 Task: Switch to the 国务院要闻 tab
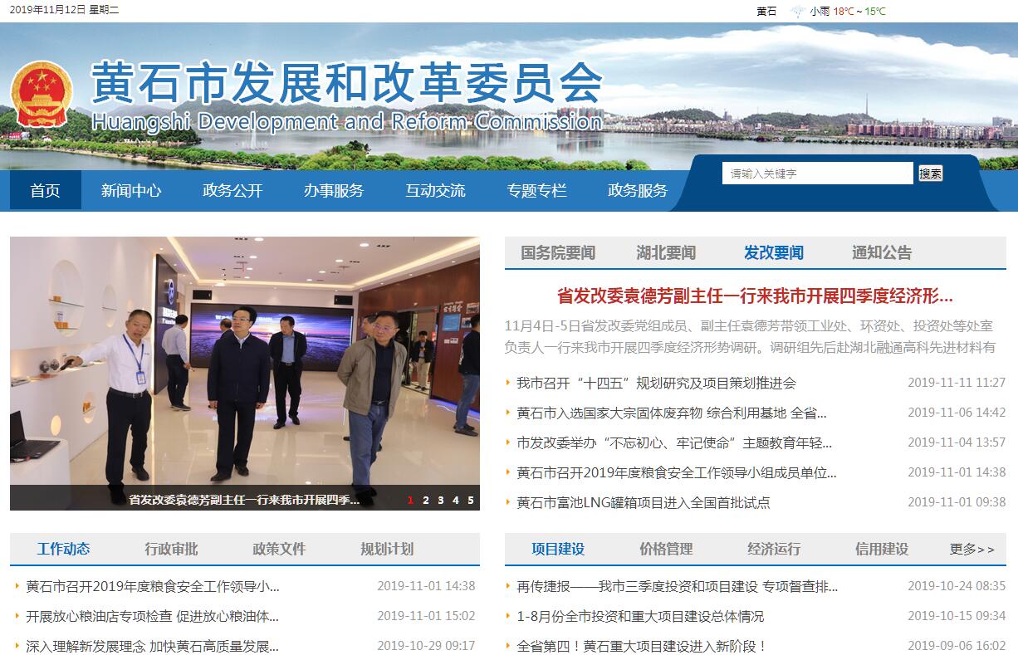[558, 252]
